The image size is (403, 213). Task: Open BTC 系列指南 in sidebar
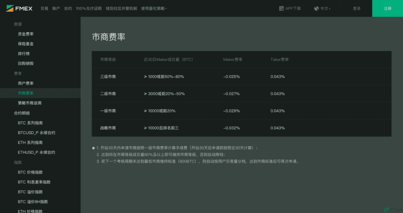pos(30,123)
